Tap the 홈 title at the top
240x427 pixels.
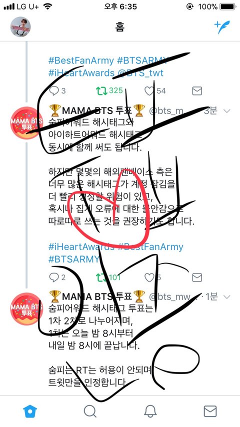coord(120,27)
